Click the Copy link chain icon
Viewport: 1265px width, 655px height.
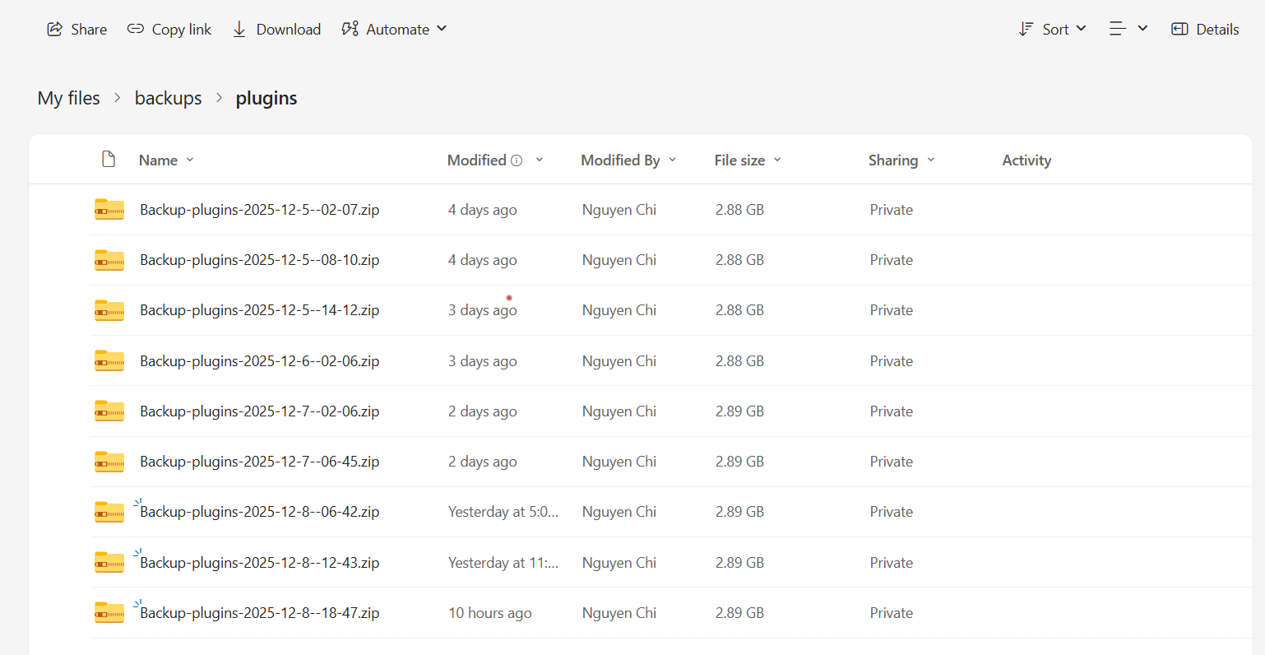[x=136, y=30]
